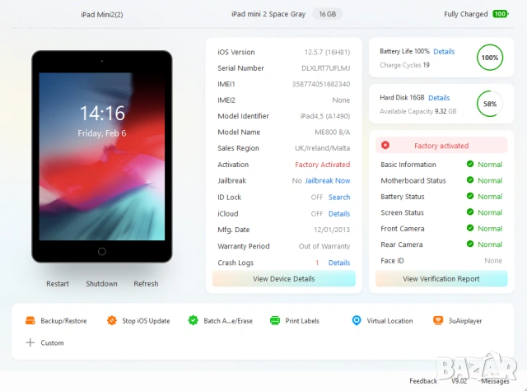Open Virtual Location pin icon

(357, 320)
